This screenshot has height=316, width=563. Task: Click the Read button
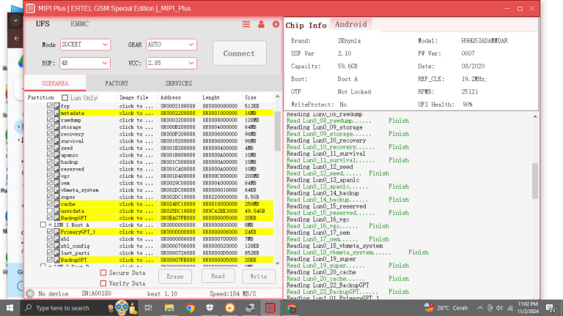218,276
